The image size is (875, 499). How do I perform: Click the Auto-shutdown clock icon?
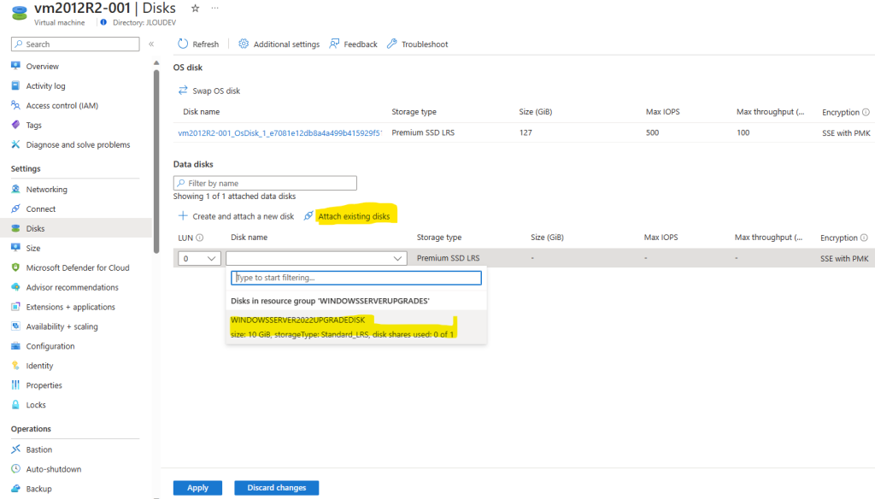click(x=15, y=468)
